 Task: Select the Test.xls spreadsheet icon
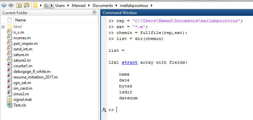click(10, 105)
